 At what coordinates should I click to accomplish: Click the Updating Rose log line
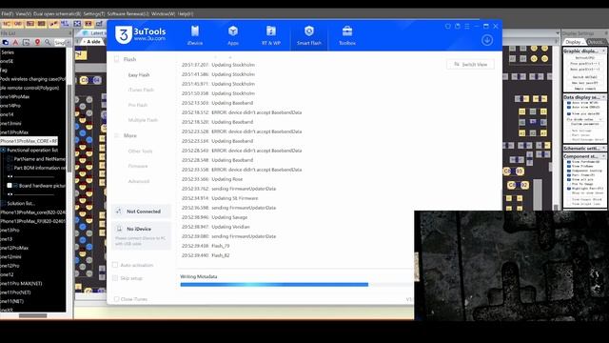[211, 179]
